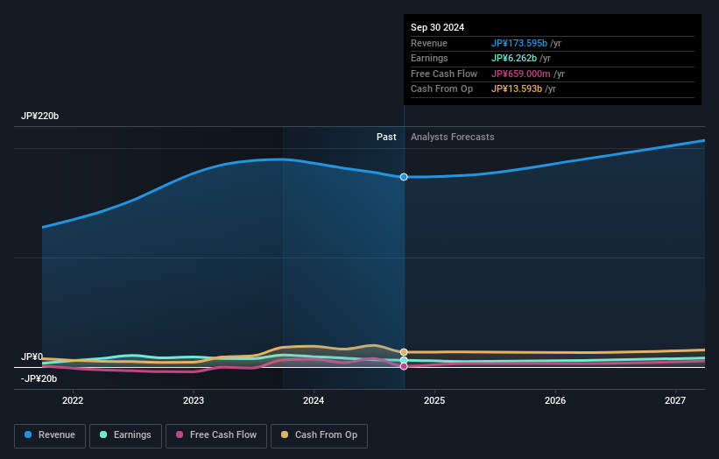
Task: Toggle the Revenue legend button
Action: pyautogui.click(x=50, y=435)
